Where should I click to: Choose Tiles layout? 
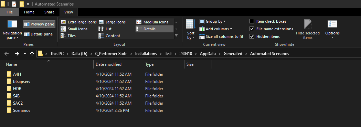click(x=68, y=36)
